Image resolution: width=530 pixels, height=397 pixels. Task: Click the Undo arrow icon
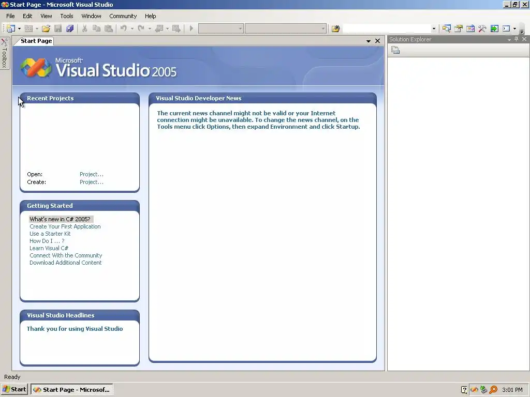[x=124, y=29]
